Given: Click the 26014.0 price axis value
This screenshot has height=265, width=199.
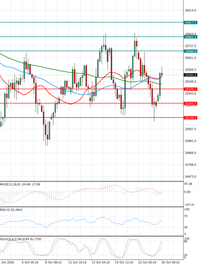Looking at the screenshot, I should pyautogui.click(x=191, y=11).
